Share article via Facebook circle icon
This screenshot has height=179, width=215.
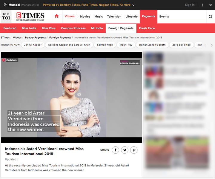click(x=115, y=150)
